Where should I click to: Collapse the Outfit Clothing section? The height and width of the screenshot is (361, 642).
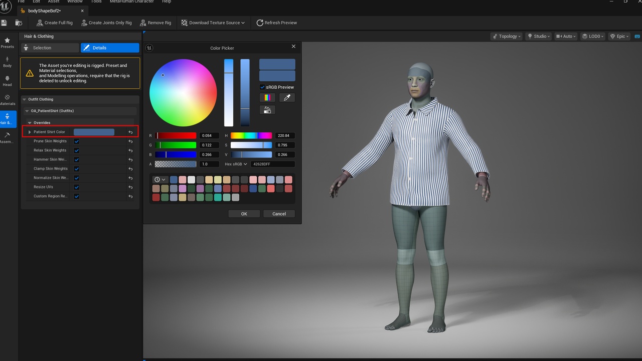(x=24, y=99)
